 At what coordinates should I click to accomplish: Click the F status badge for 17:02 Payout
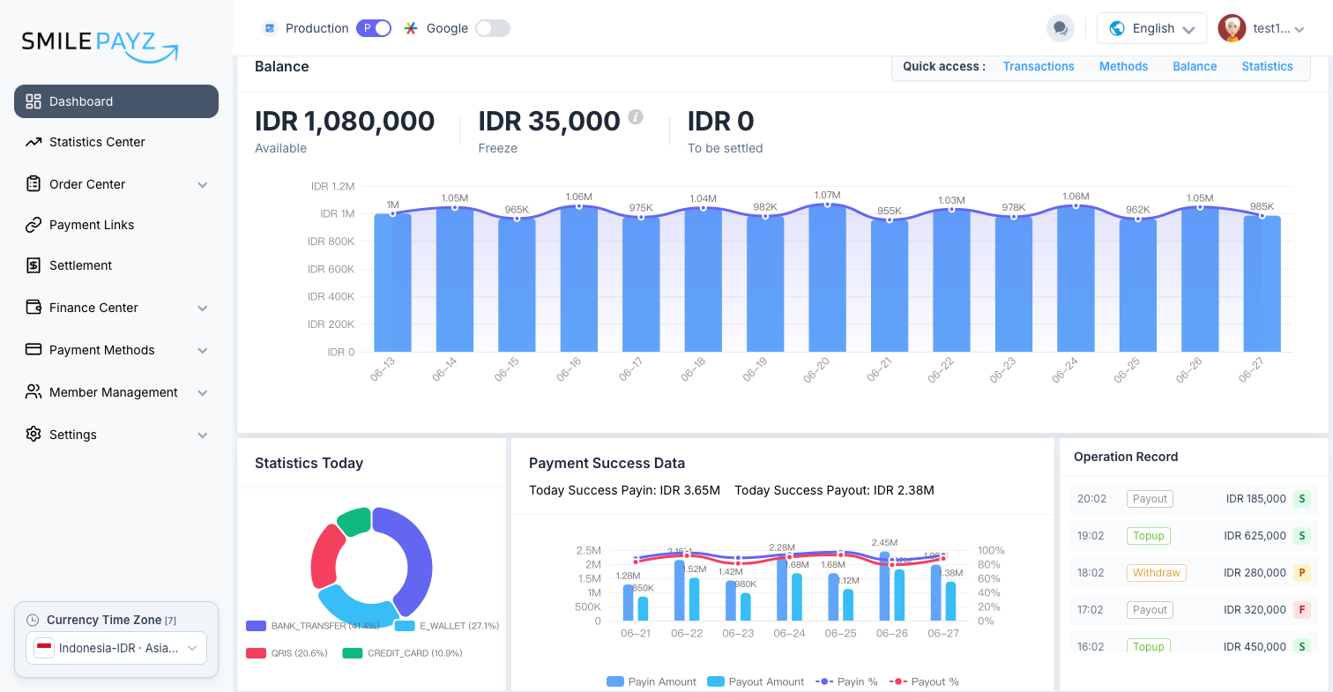1302,610
